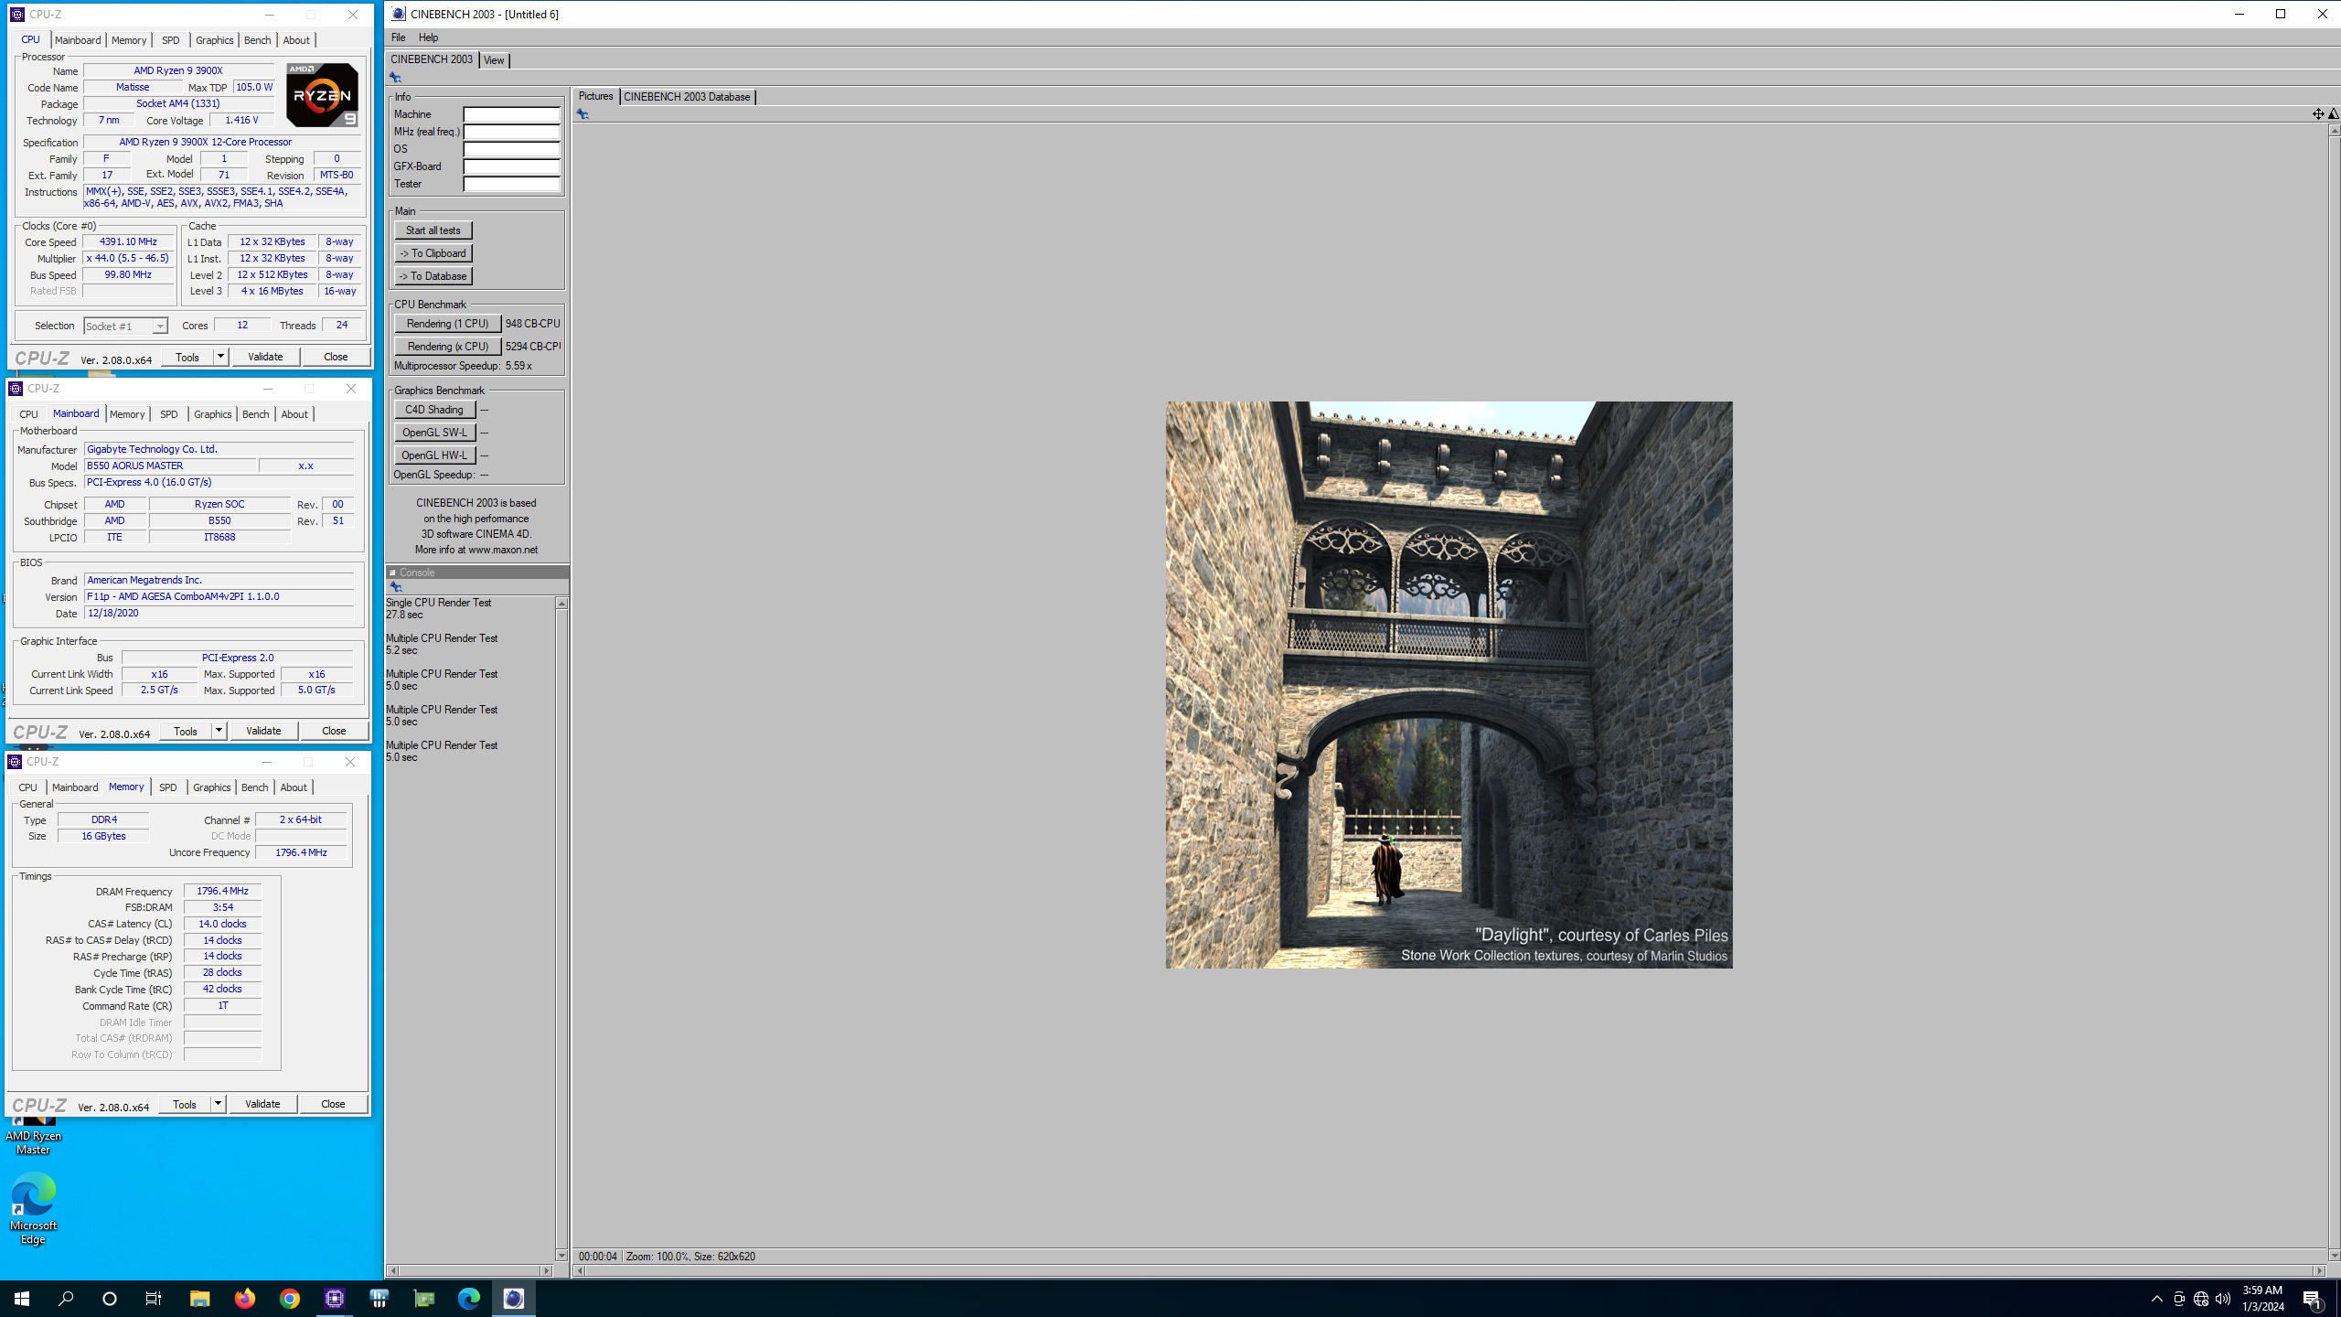Image resolution: width=2341 pixels, height=1317 pixels.
Task: Open the Tools dropdown arrow in the CPU tab window
Action: point(220,357)
